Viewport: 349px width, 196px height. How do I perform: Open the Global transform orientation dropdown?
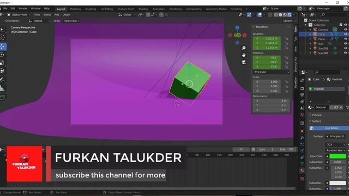point(127,15)
